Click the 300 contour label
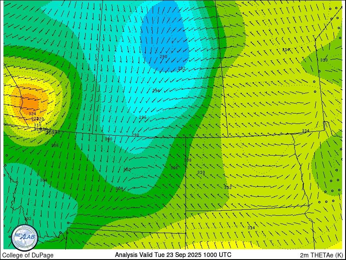The height and width of the screenshot is (260, 346). (109, 139)
